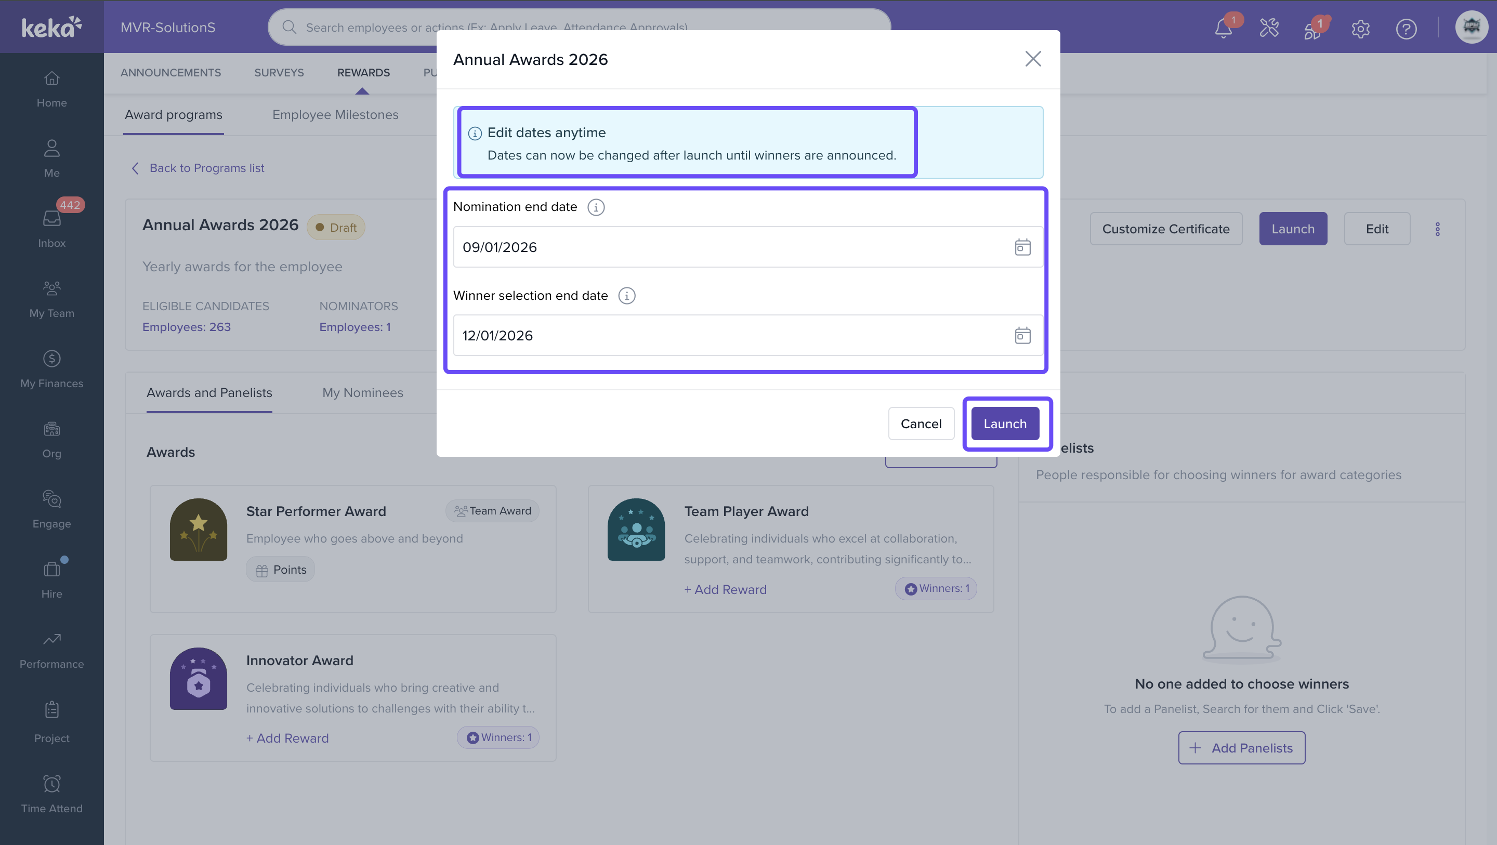Screen dimensions: 1497x845
Task: Open user profile avatar menu
Action: [1471, 27]
